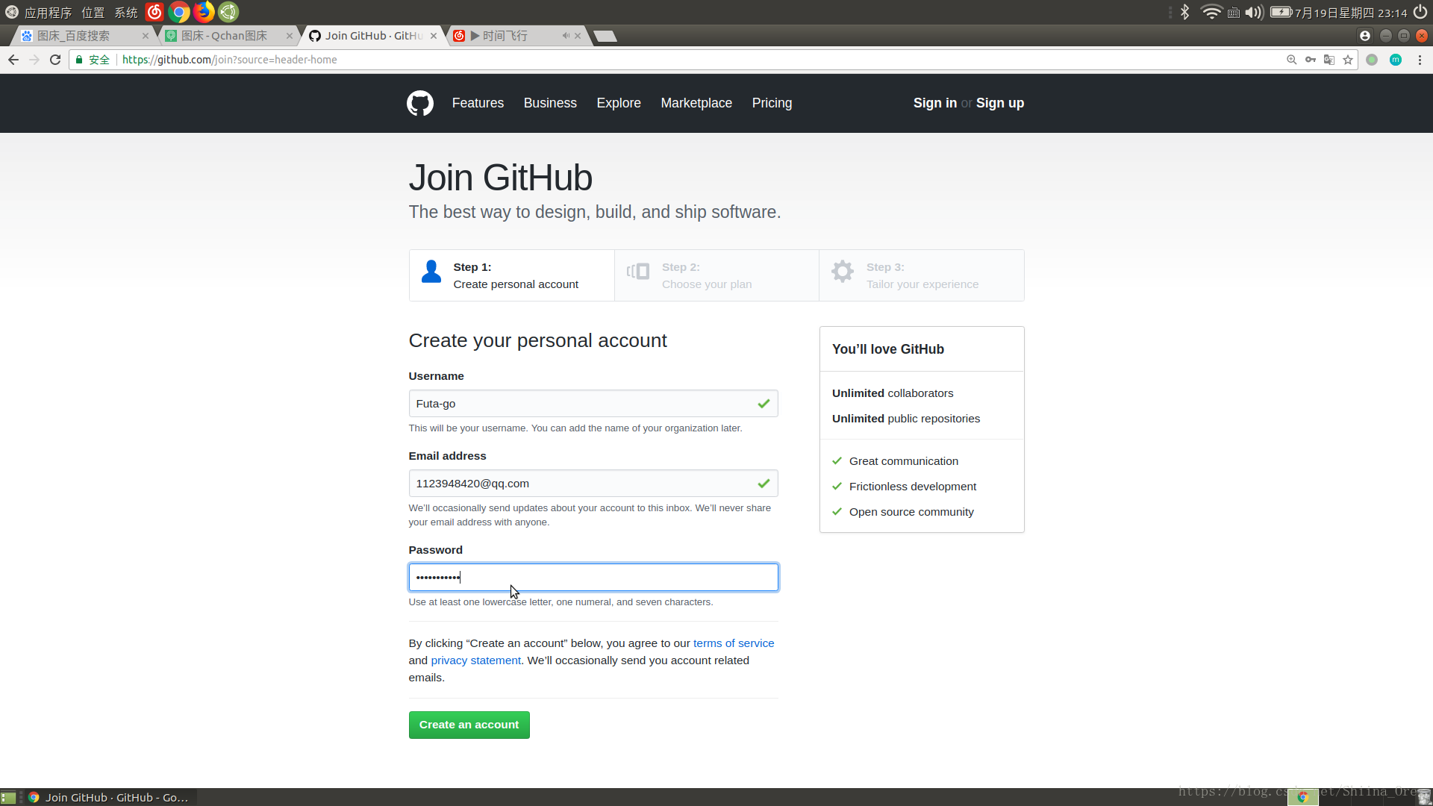Mute audio icon on 时间飞行 tab
This screenshot has width=1433, height=806.
566,36
